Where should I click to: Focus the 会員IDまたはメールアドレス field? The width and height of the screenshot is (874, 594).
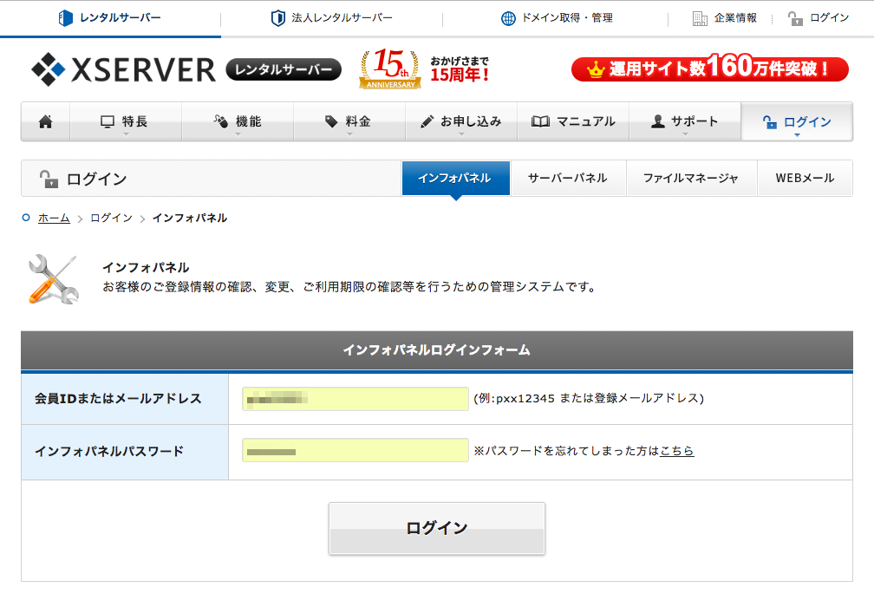(355, 399)
